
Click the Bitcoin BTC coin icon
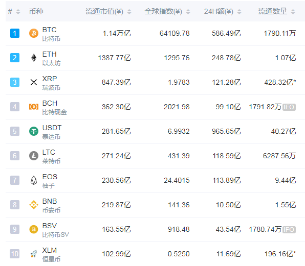(x=34, y=33)
